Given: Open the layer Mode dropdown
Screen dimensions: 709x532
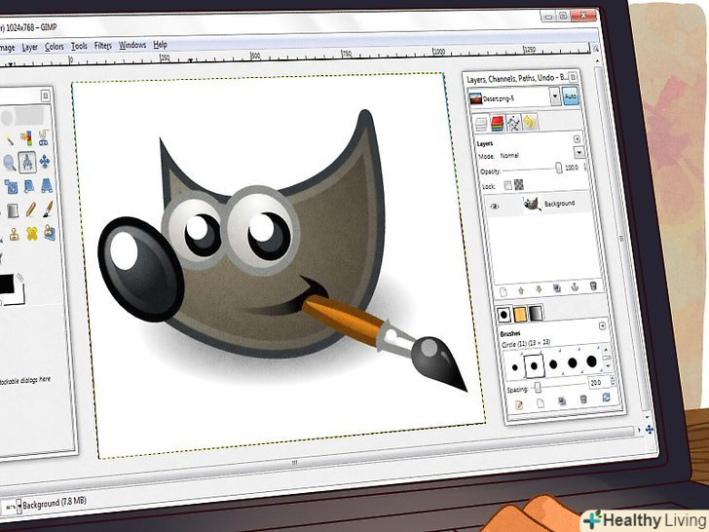Looking at the screenshot, I should pyautogui.click(x=578, y=152).
